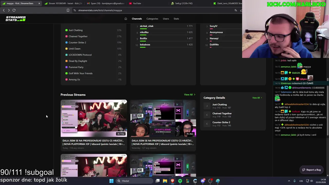
Task: Select Chained Together 27% in category list
Action: click(x=94, y=36)
